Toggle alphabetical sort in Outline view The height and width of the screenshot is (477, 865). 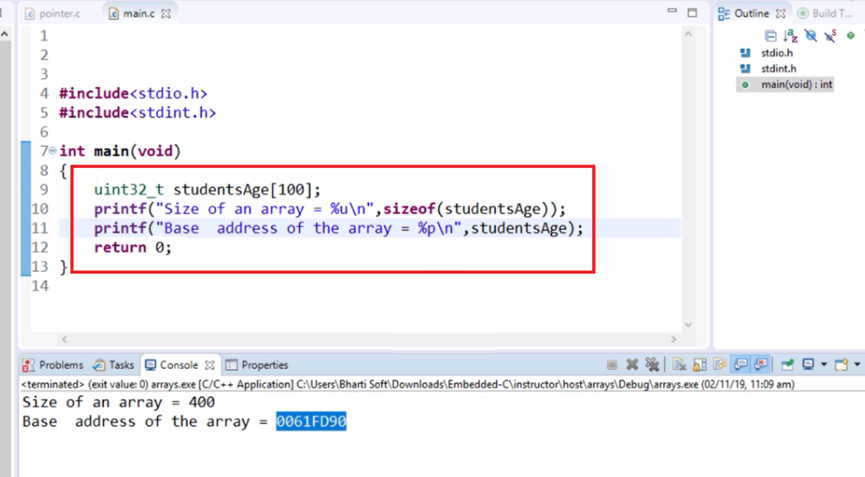click(791, 35)
